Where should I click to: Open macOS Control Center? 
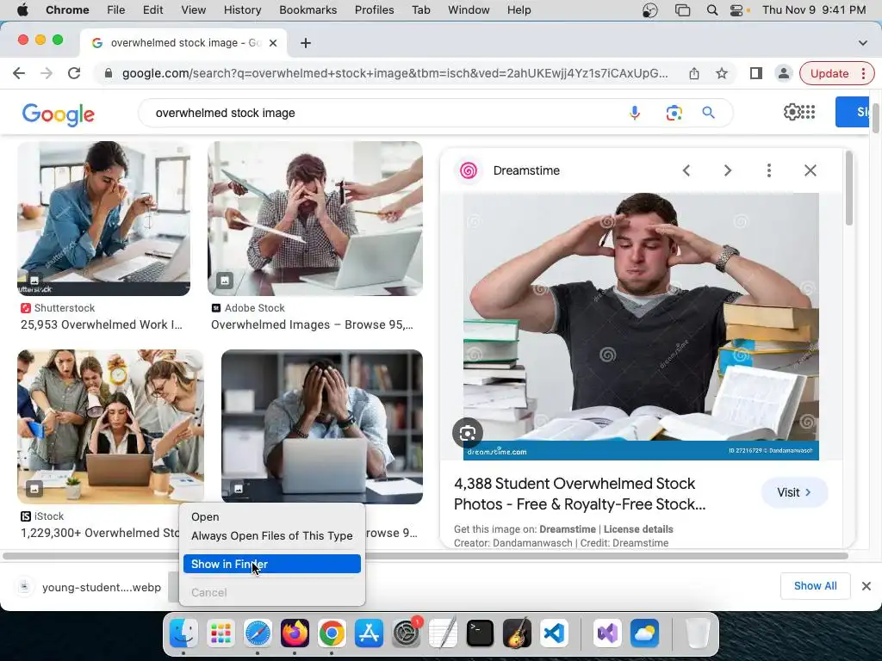(x=736, y=10)
